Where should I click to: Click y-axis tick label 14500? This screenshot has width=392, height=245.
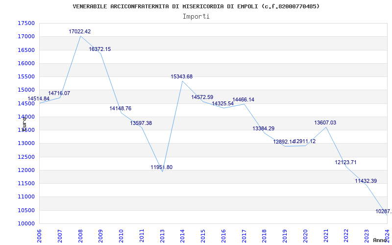(x=26, y=103)
